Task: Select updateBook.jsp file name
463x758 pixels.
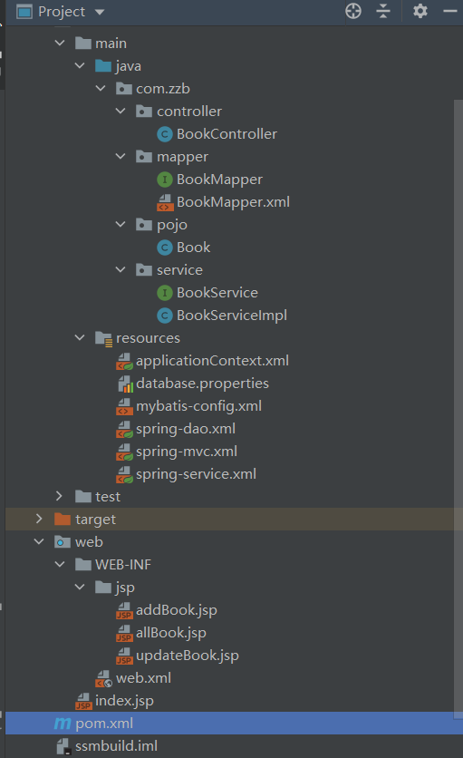Action: [188, 656]
